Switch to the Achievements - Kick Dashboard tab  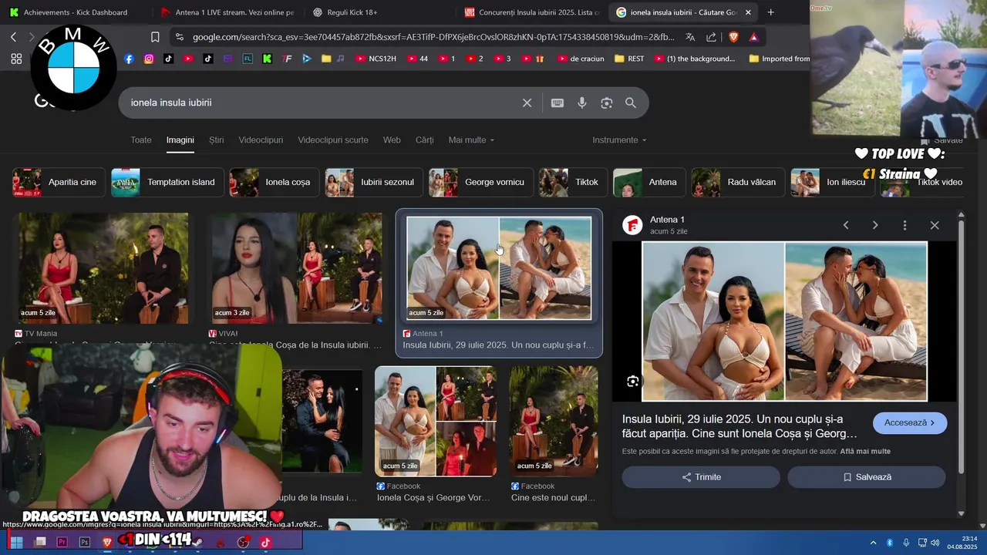point(76,12)
